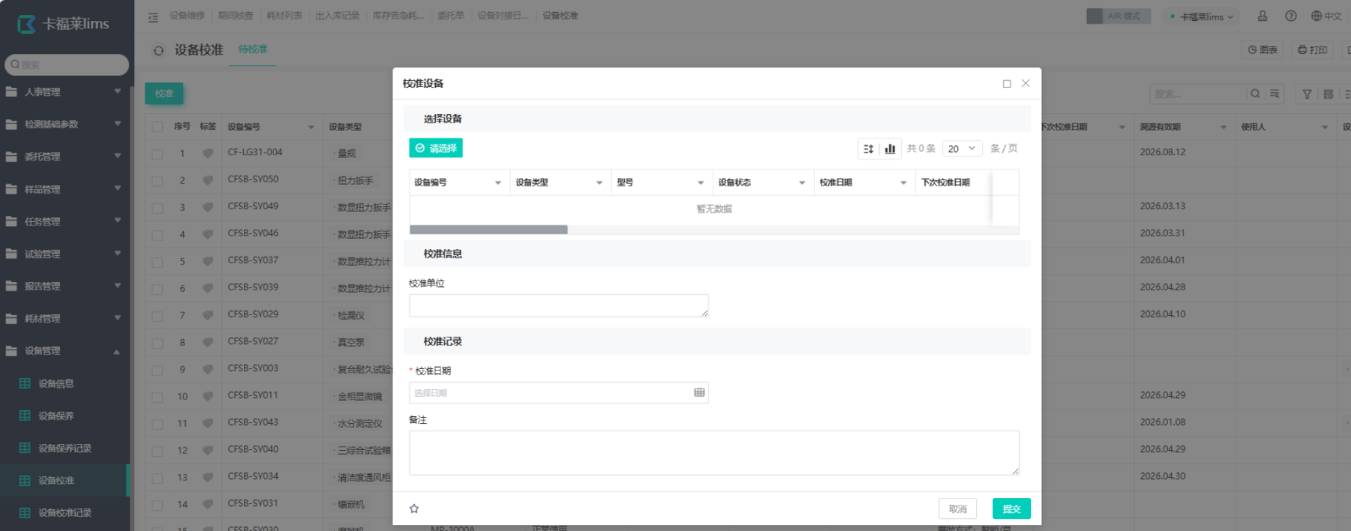Click the horizontal scrollbar in device table
The height and width of the screenshot is (531, 1351).
pos(488,230)
